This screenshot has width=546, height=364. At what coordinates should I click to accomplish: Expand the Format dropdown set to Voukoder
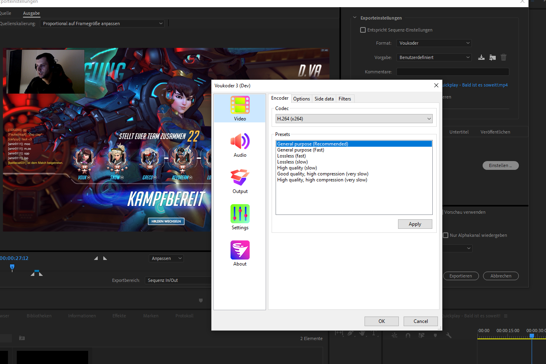[x=434, y=43]
